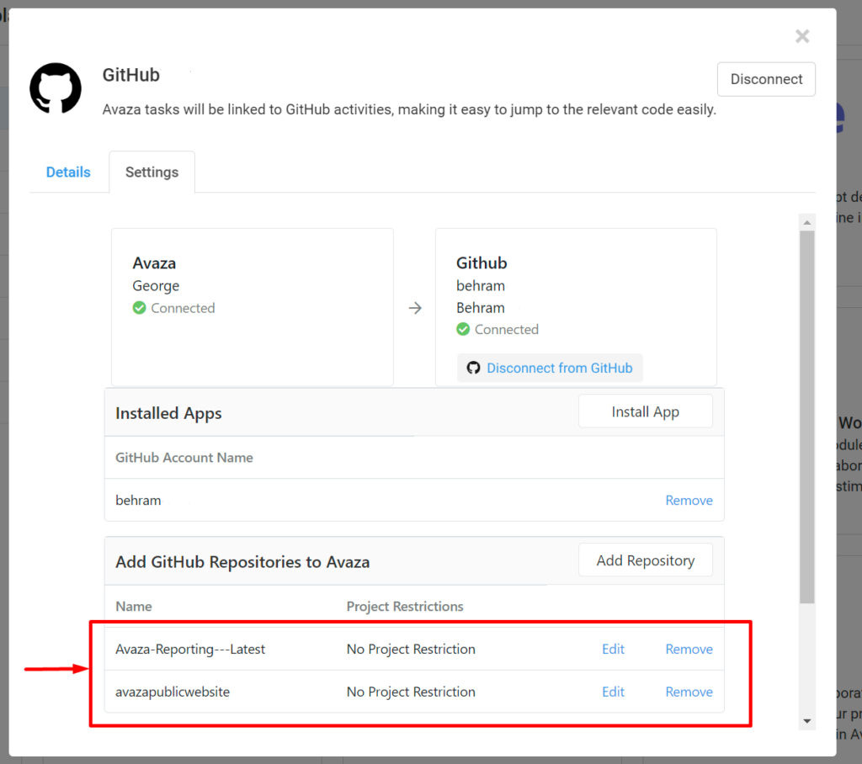Click No Project Restriction for Avaza-Reporting---Latest
The width and height of the screenshot is (862, 764).
[x=411, y=649]
